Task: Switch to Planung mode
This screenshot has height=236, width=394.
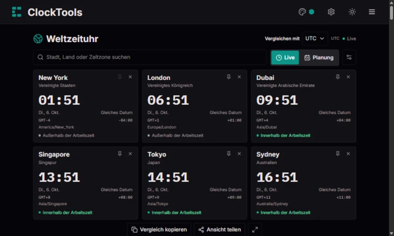Action: click(319, 57)
